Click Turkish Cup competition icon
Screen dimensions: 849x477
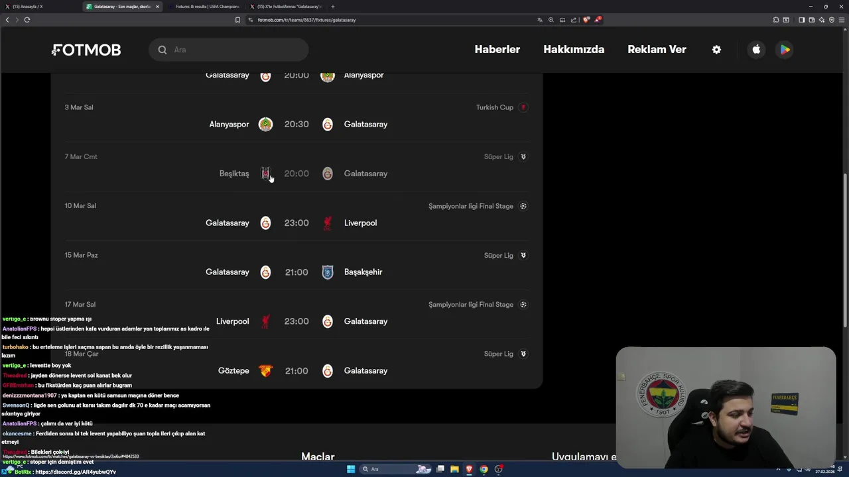[523, 107]
